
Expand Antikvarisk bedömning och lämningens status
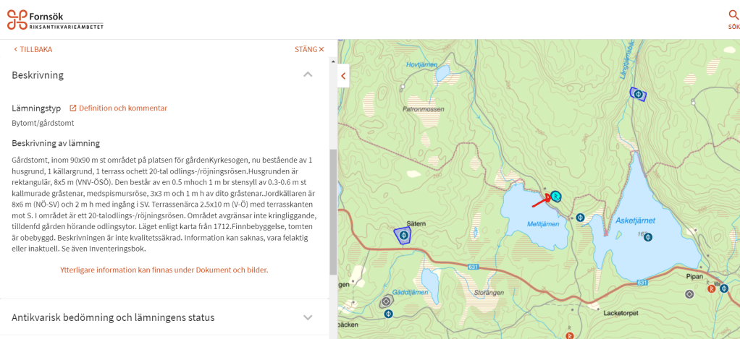pos(308,317)
